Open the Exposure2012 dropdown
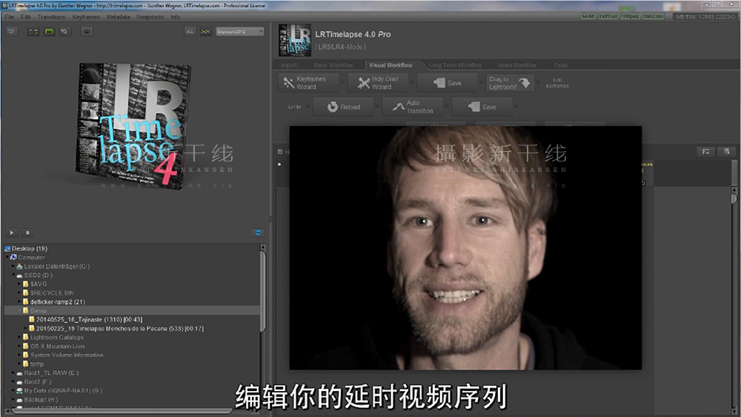 [239, 32]
